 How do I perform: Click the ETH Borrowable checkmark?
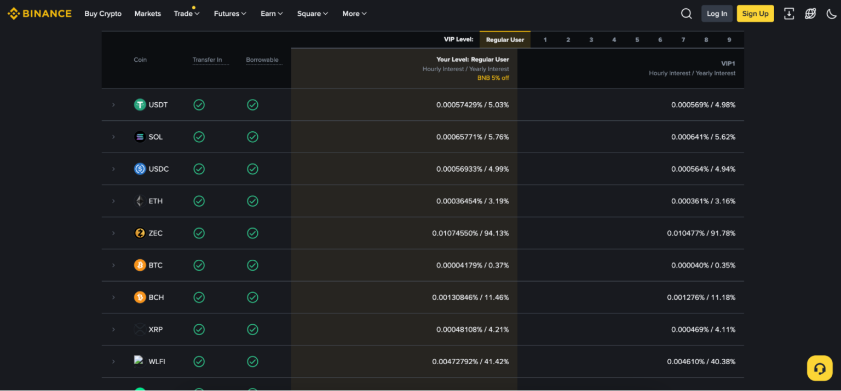pos(252,201)
